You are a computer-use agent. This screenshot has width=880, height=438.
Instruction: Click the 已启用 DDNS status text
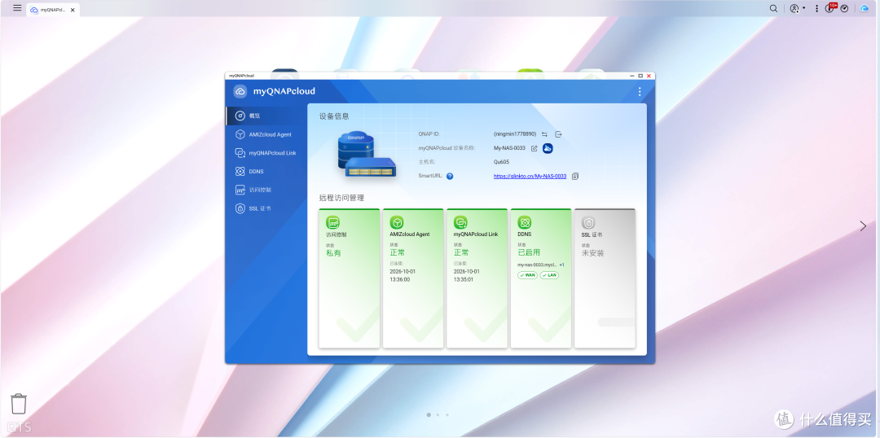(529, 253)
